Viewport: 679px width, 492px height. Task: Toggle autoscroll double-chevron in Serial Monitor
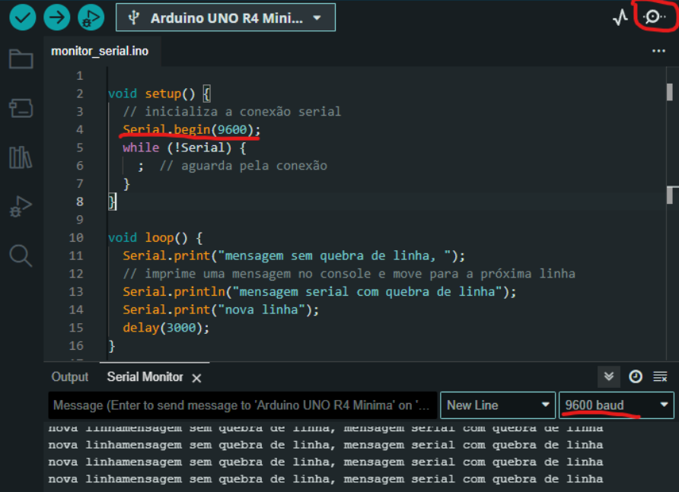pos(609,376)
